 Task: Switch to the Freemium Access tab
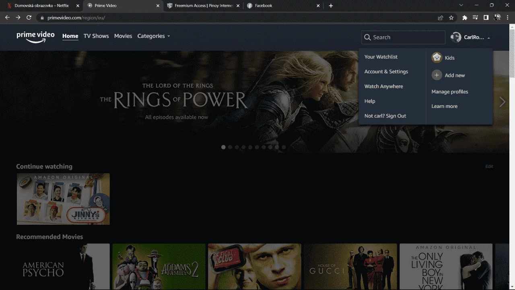point(204,6)
